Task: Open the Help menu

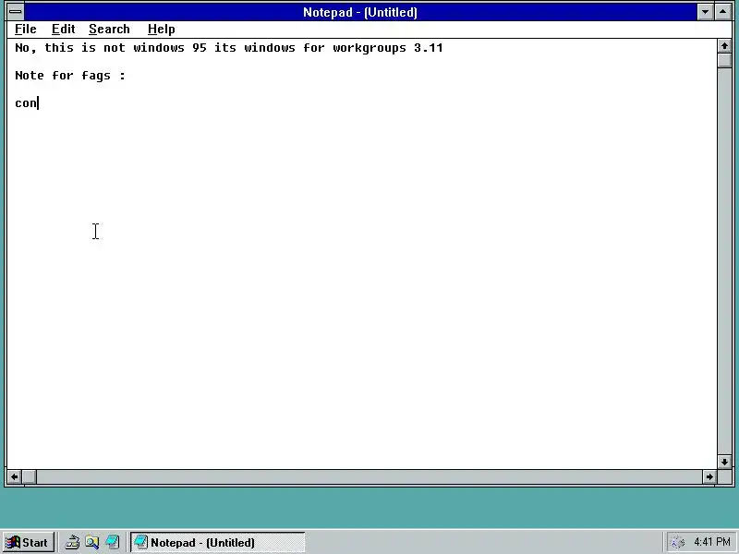Action: pos(161,30)
